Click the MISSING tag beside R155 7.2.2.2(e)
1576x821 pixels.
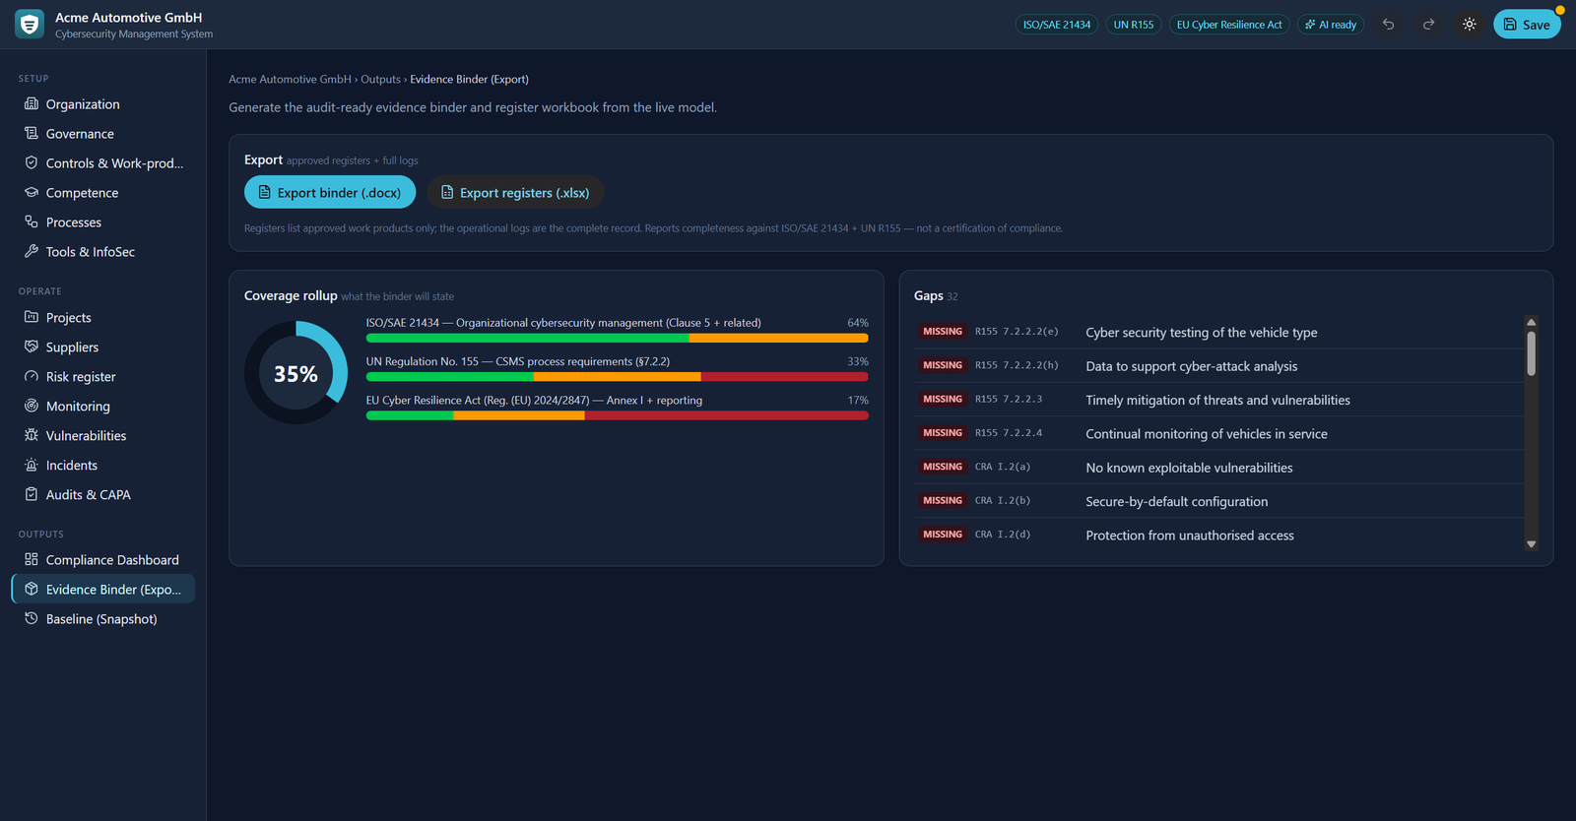(943, 332)
